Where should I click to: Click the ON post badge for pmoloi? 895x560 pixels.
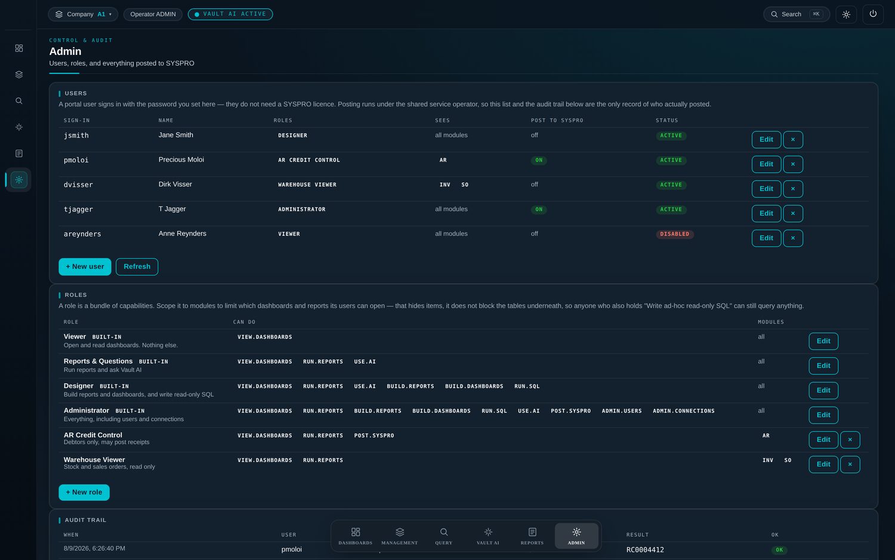(539, 161)
